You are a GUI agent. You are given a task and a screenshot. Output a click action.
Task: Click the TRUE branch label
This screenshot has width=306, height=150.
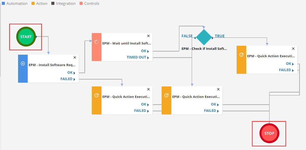click(x=220, y=36)
